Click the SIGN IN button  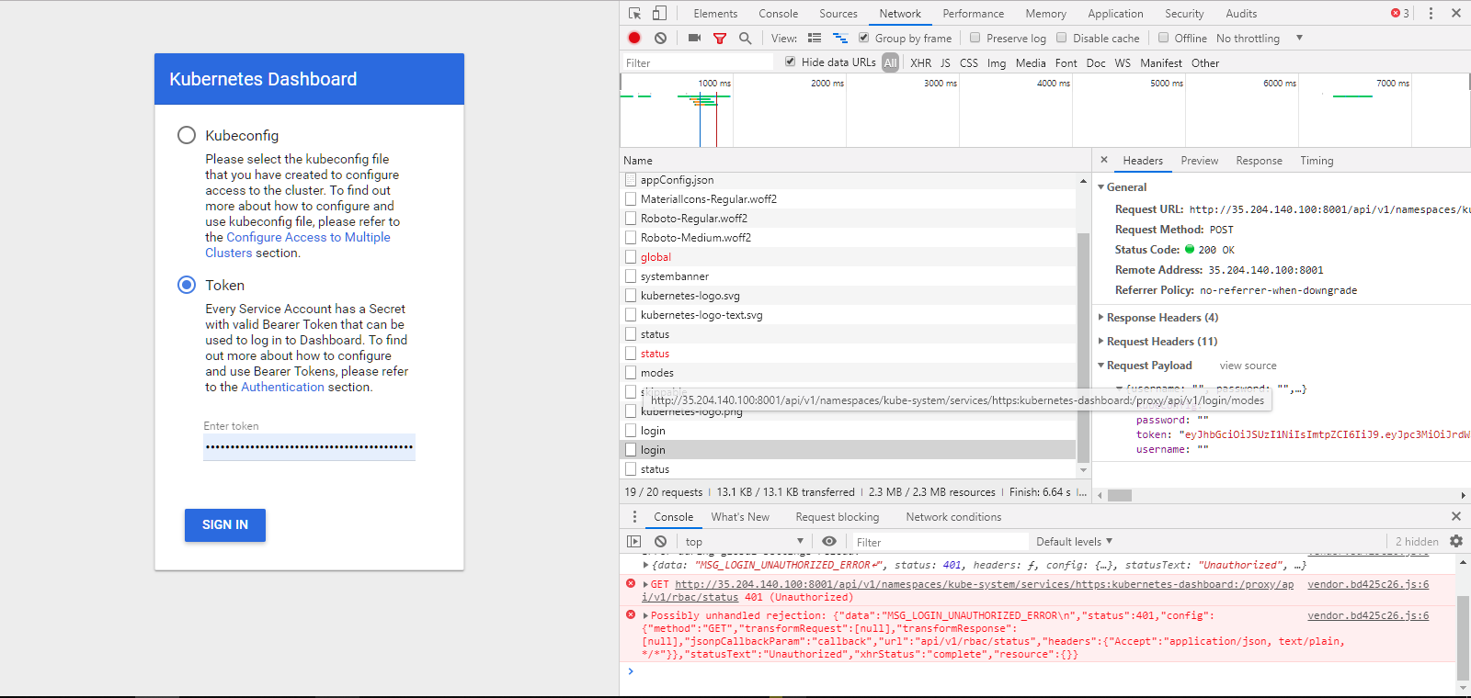(x=225, y=524)
